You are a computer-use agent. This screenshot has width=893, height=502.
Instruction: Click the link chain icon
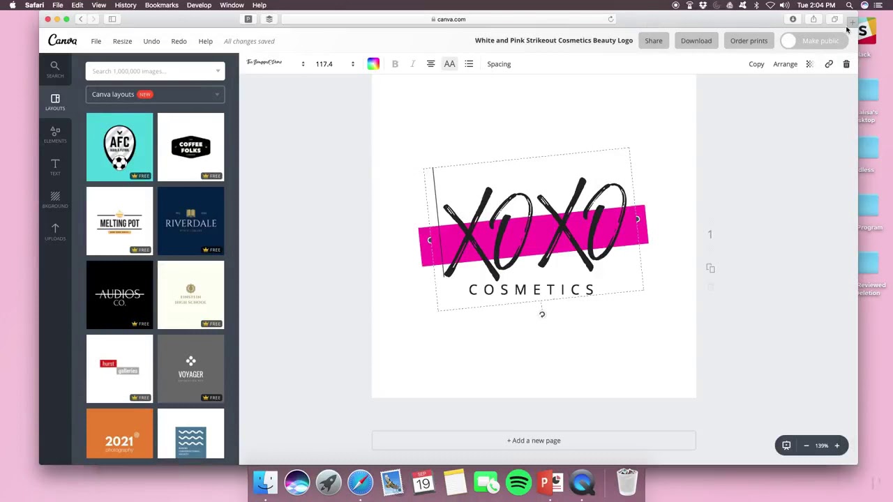[x=829, y=64]
